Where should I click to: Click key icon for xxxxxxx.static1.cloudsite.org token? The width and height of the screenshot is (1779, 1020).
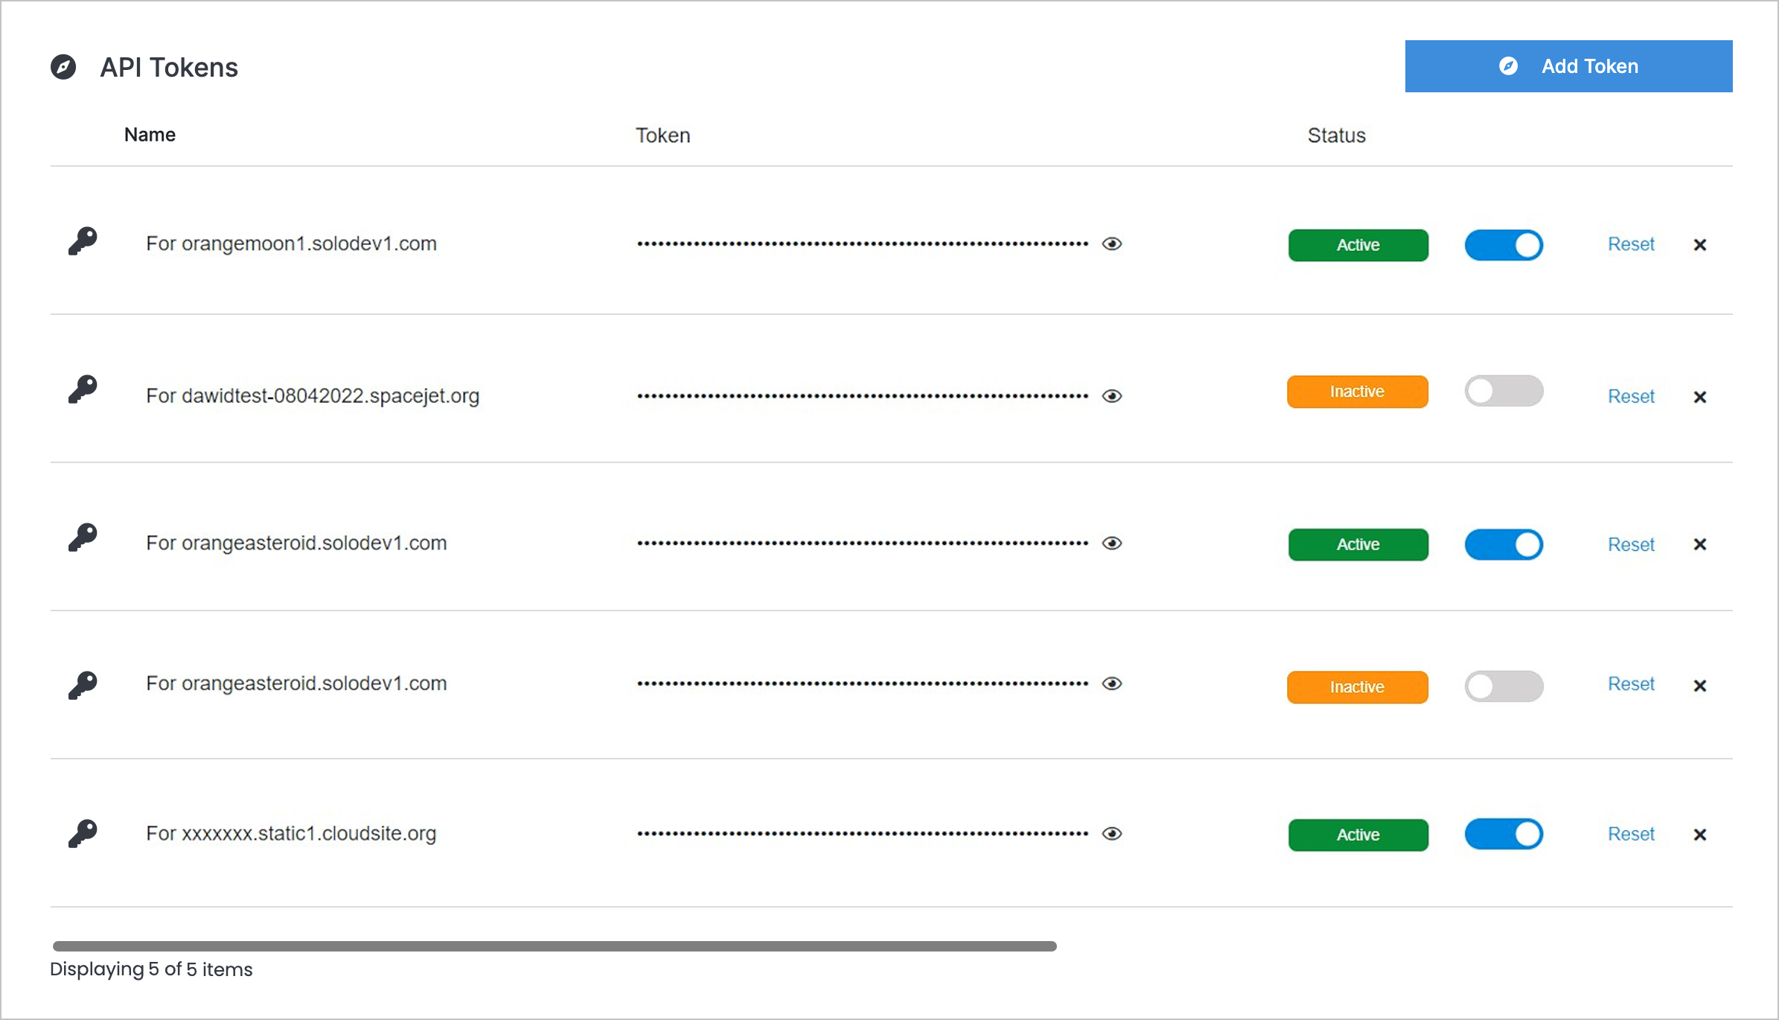pos(83,834)
